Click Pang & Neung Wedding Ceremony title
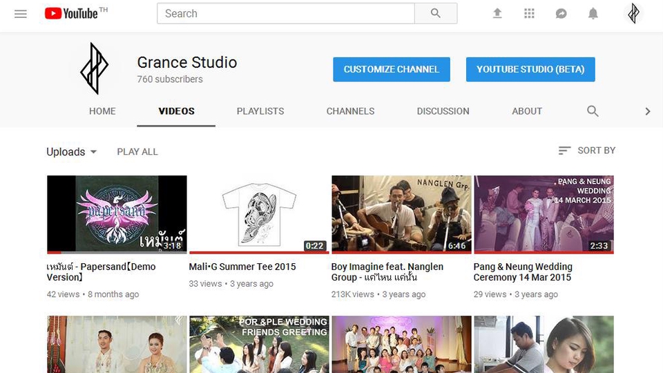663x373 pixels. (523, 272)
